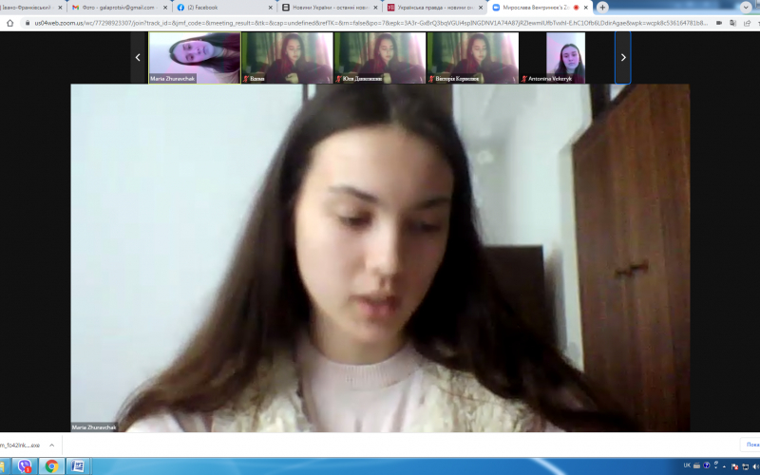Image resolution: width=760 pixels, height=475 pixels.
Task: Open Google Chrome from the taskbar
Action: (x=51, y=466)
